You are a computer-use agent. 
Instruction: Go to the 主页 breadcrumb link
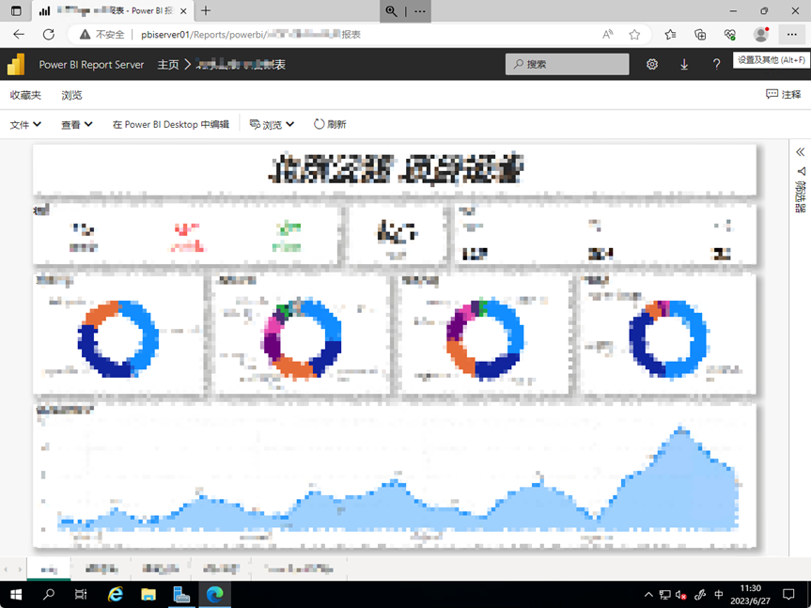[x=167, y=65]
